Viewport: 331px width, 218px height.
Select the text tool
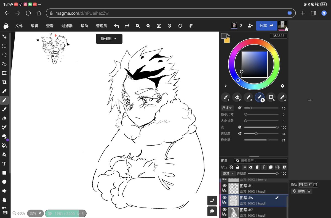(x=4, y=164)
